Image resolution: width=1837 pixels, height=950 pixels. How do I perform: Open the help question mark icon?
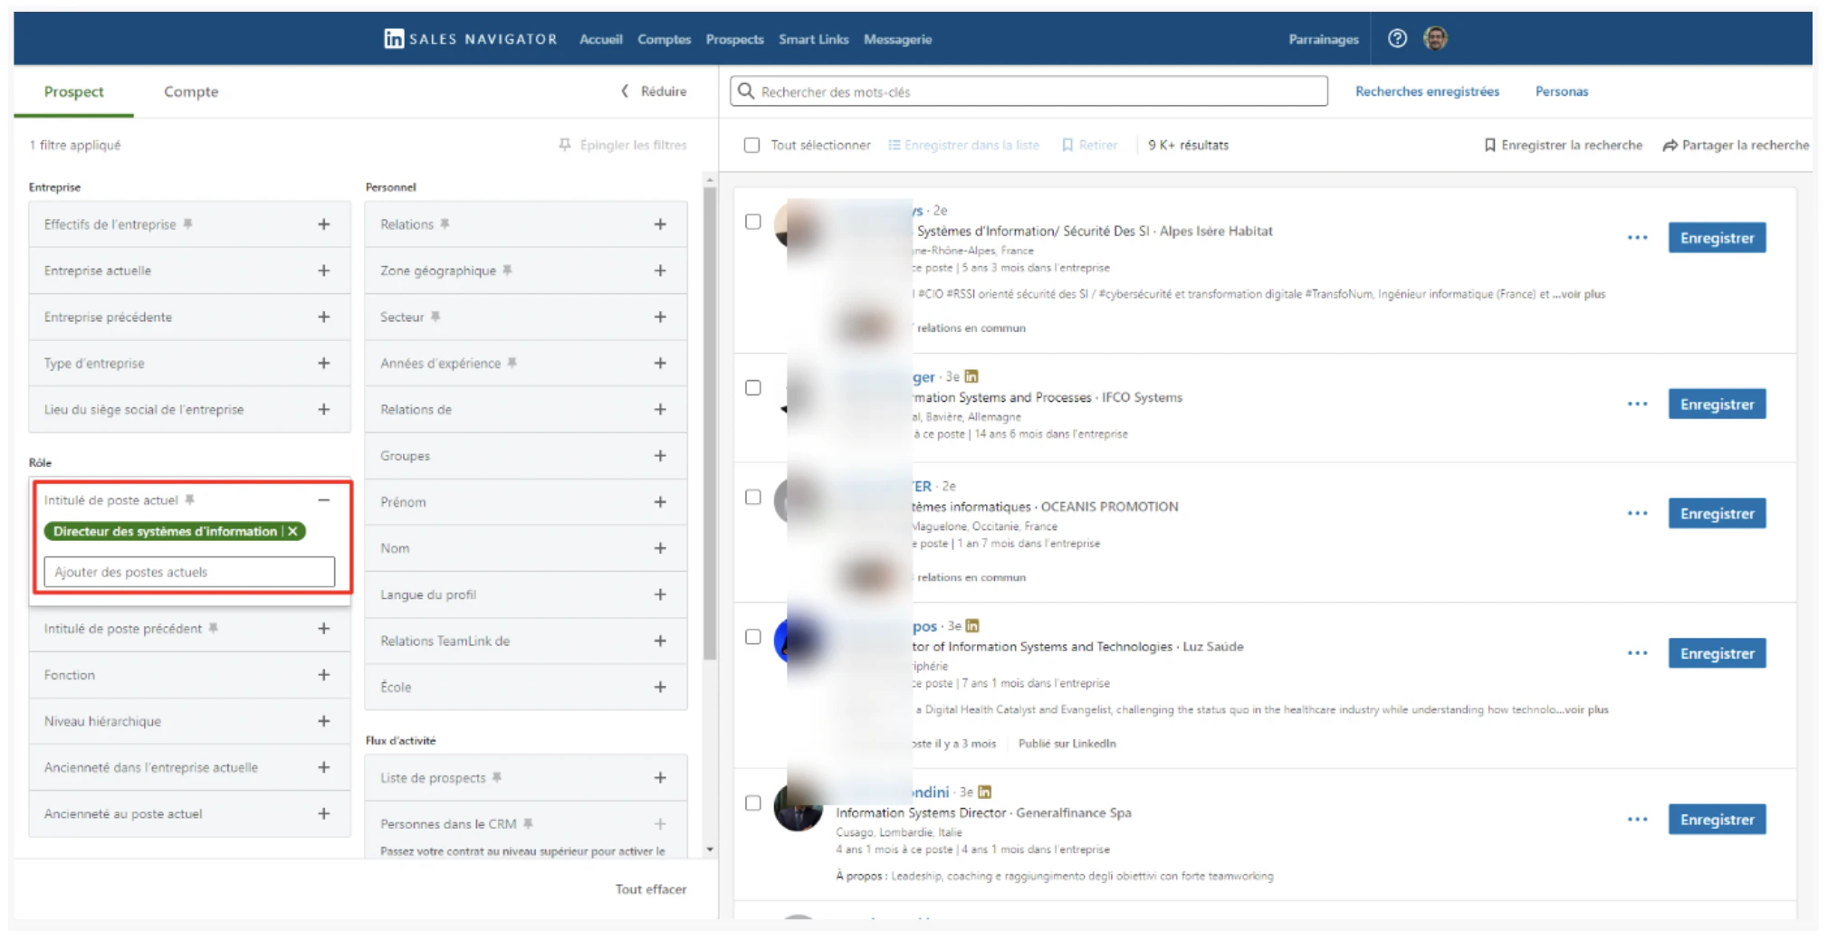pos(1397,39)
